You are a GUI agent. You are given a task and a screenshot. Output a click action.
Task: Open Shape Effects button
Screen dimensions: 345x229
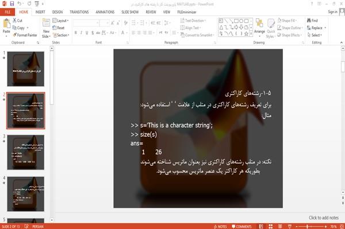point(290,35)
